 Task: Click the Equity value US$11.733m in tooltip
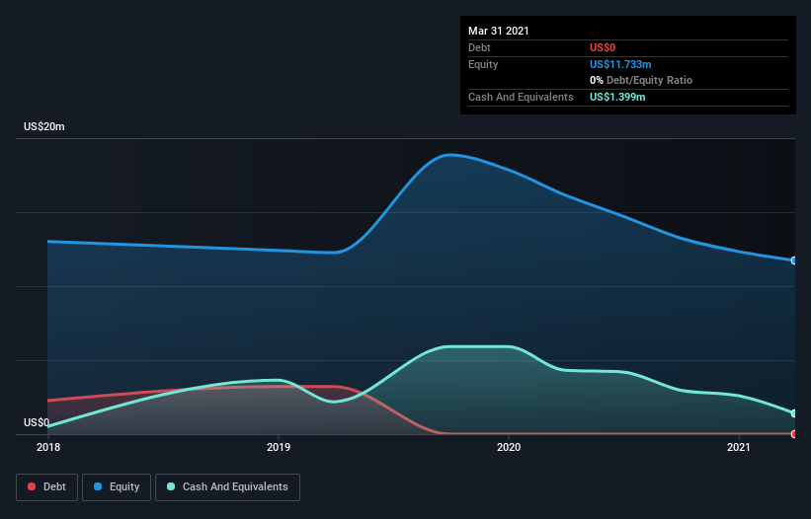(x=620, y=64)
